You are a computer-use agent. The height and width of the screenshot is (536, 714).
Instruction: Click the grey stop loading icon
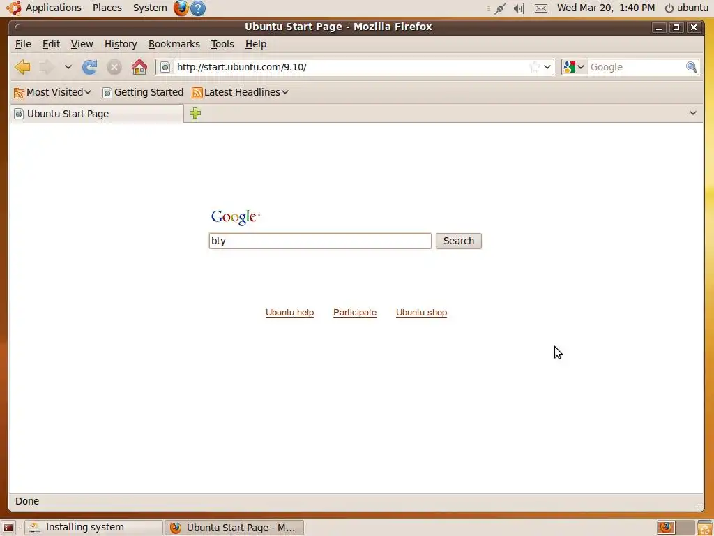click(x=114, y=67)
